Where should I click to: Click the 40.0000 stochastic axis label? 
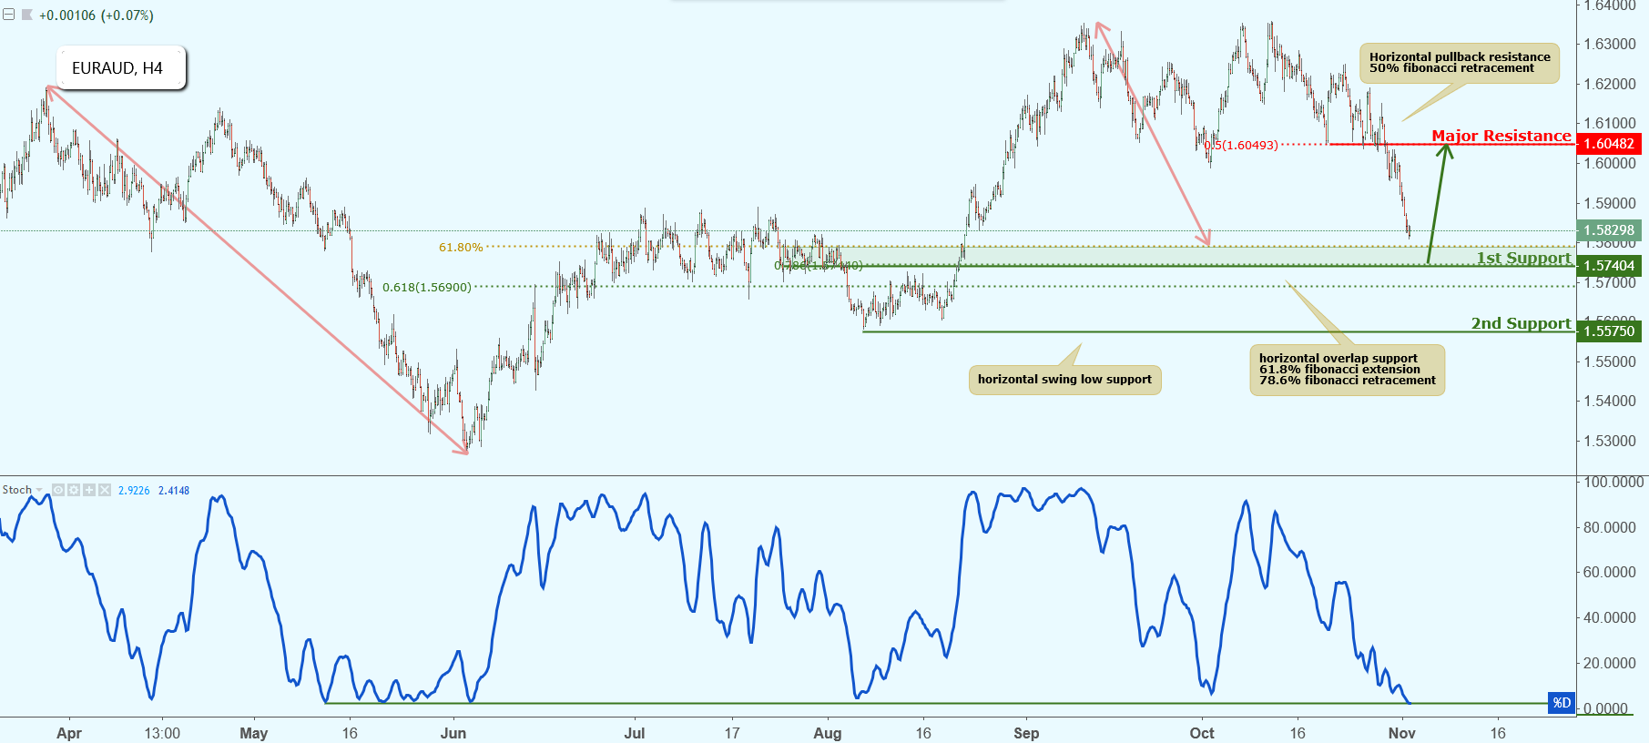click(x=1610, y=617)
